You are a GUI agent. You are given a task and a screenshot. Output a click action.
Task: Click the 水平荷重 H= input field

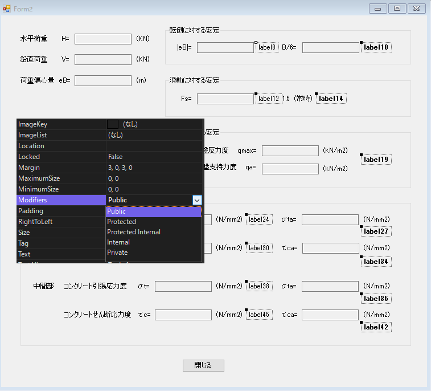(103, 39)
